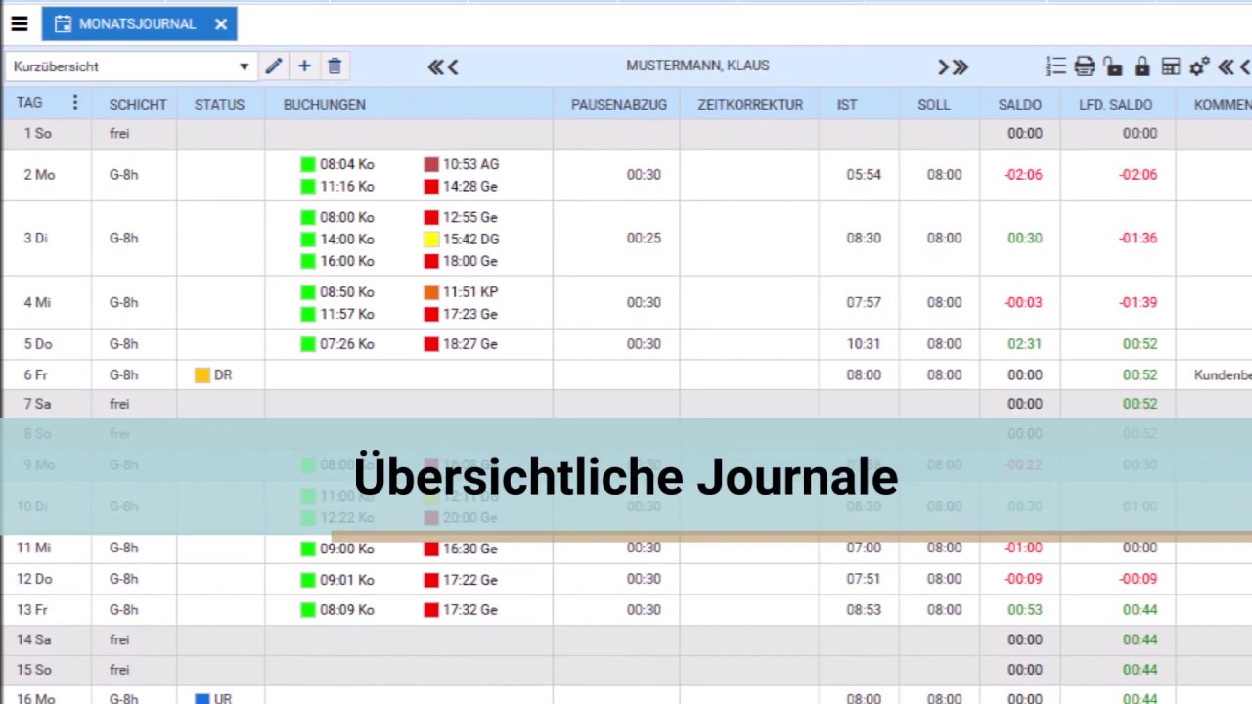Click the SALDO column header
The width and height of the screenshot is (1252, 704).
click(1020, 104)
